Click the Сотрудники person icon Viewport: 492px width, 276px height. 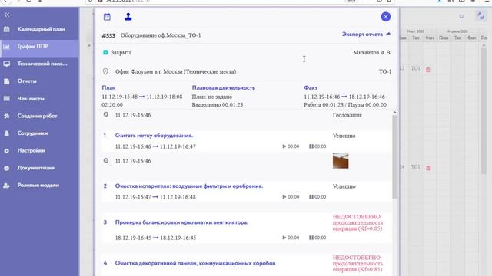click(x=7, y=133)
